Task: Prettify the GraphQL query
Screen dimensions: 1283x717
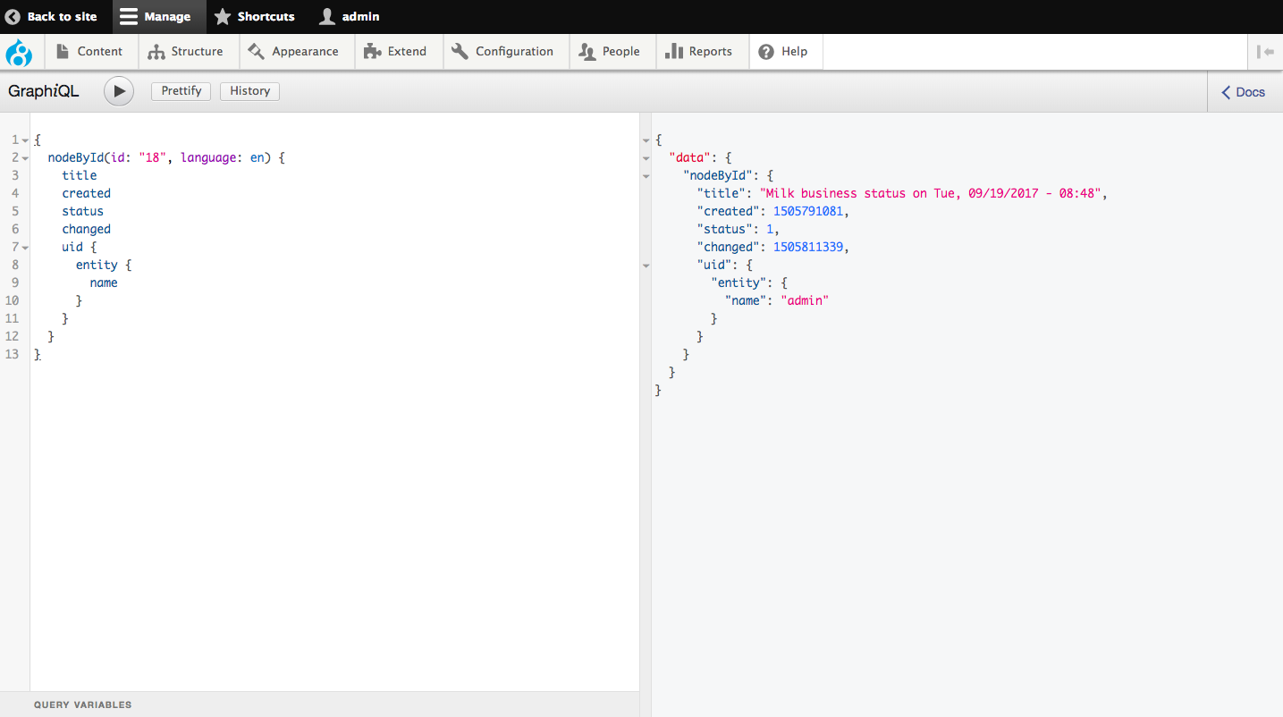Action: tap(181, 90)
